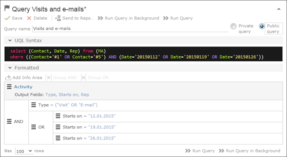The height and width of the screenshot is (157, 287).
Task: Click the Send to Reps person icon
Action: pyautogui.click(x=58, y=18)
